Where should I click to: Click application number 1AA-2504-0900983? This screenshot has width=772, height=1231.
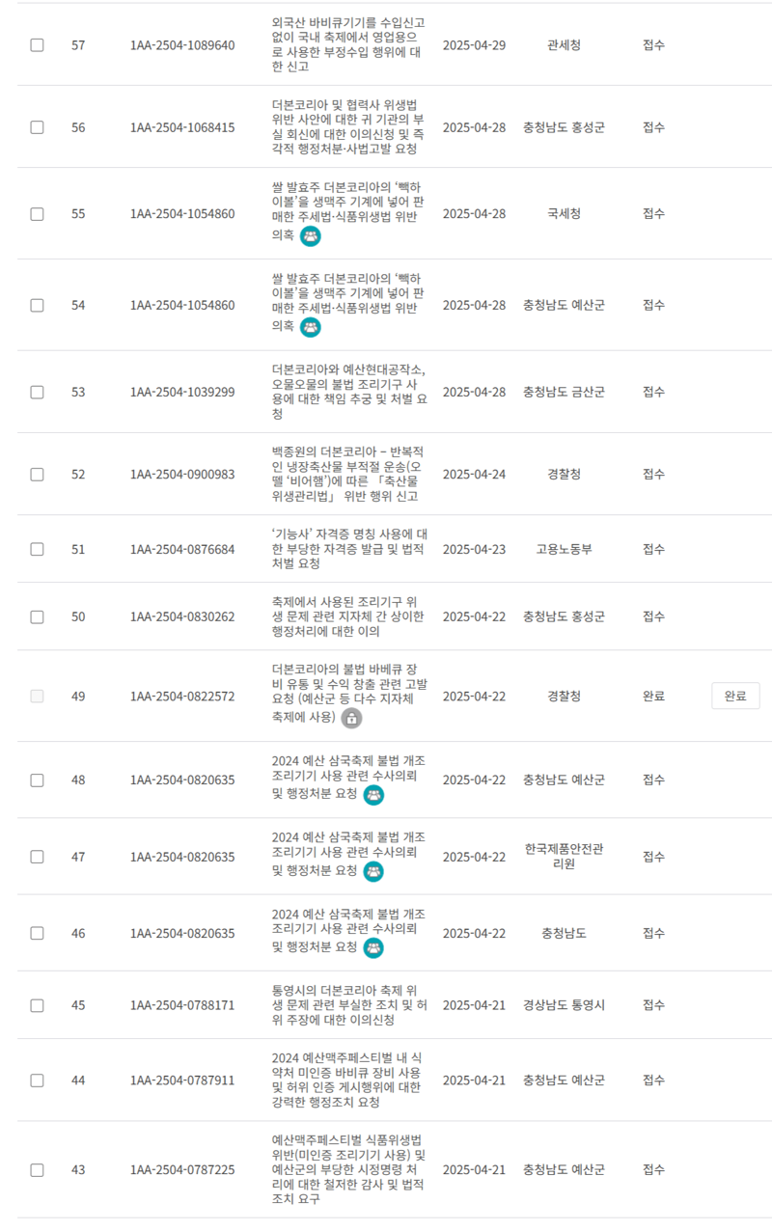(x=182, y=475)
